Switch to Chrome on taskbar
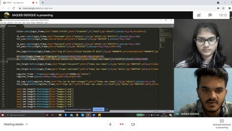232x131 pixels. (77, 115)
